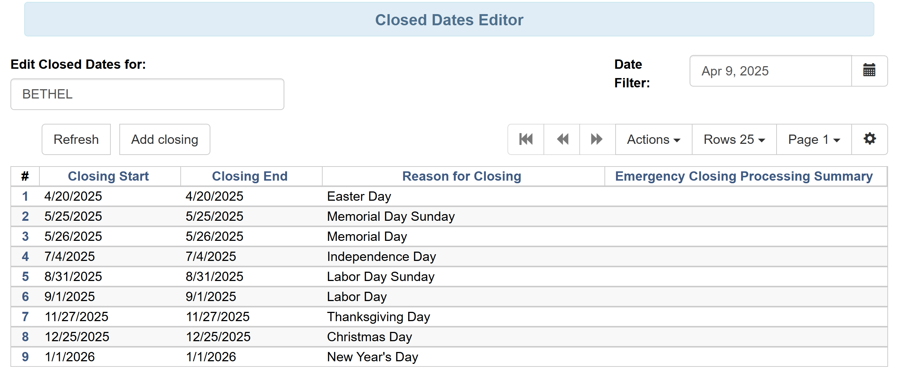Open the grid settings gear
Screen dimensions: 897x378
click(869, 139)
